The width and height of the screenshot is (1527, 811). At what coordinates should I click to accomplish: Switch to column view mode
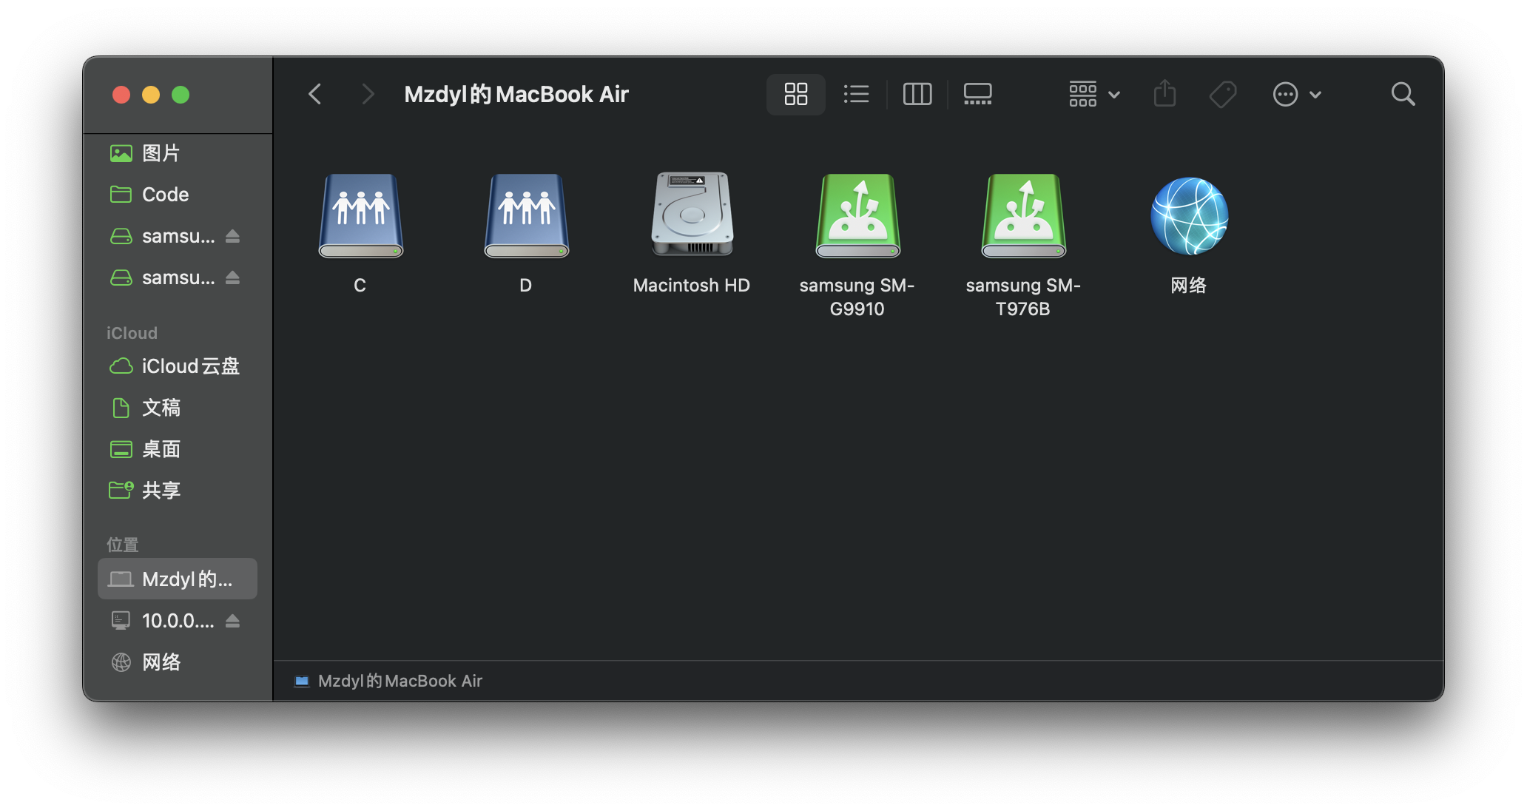click(917, 94)
